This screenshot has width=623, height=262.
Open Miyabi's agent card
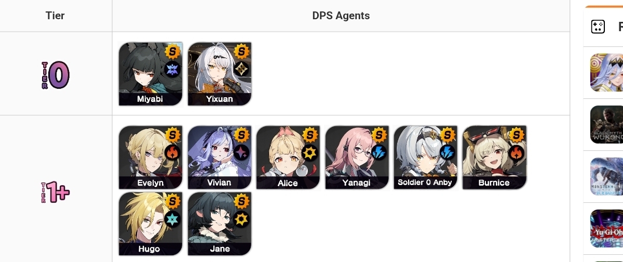click(151, 74)
